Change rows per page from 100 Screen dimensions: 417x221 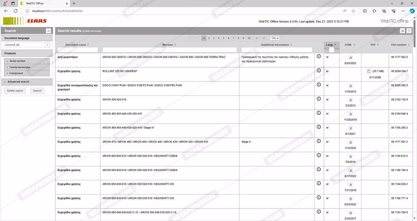(x=275, y=38)
